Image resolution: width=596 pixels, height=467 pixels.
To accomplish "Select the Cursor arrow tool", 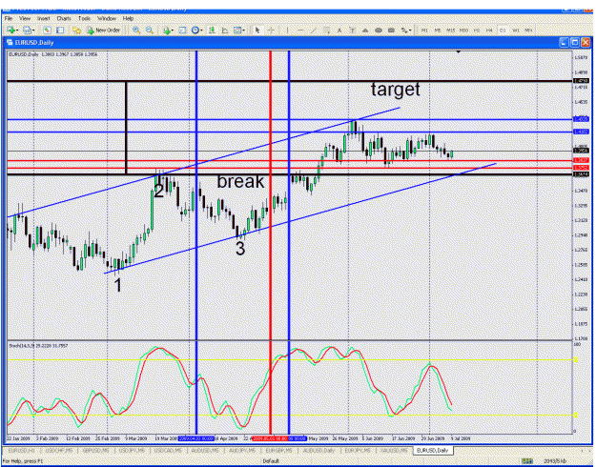I will tap(257, 30).
